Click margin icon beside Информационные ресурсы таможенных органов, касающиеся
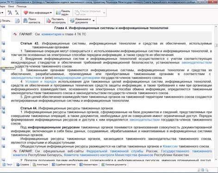Screen dimensions: 218x173 pyautogui.click(x=3, y=139)
